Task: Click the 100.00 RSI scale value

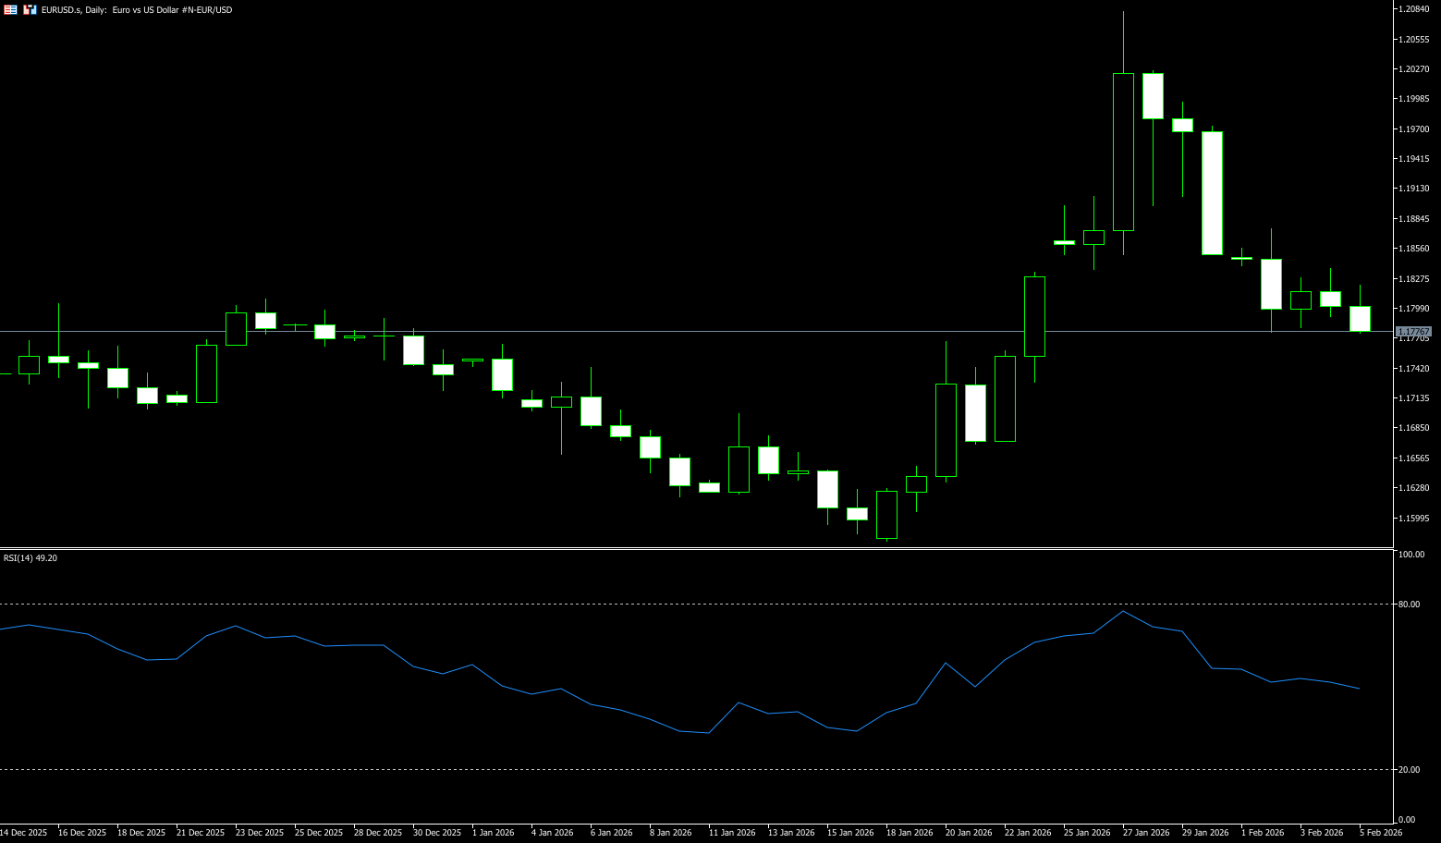Action: point(1411,555)
